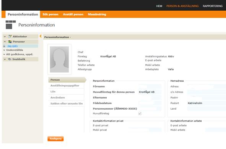The height and width of the screenshot is (149, 226).
Task: Click the Snabbsök binoculars icon
Action: coord(10,59)
